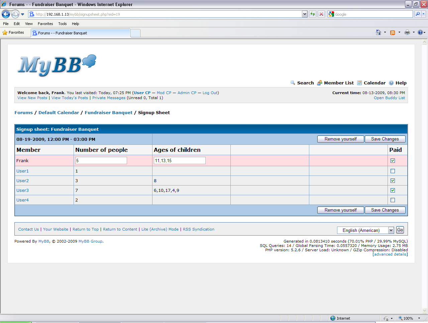
Task: Click the RSS feeds icon
Action: click(x=393, y=32)
